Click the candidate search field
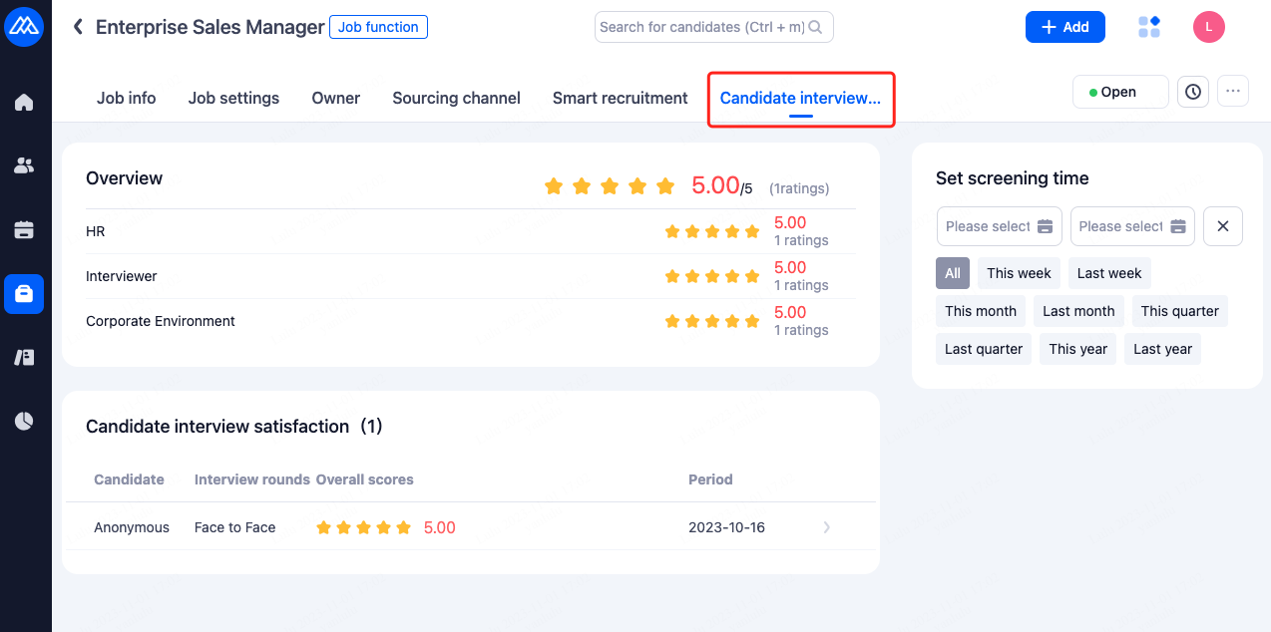Viewport: 1271px width, 632px height. click(702, 27)
